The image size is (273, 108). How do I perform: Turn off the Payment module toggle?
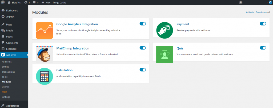(263, 24)
